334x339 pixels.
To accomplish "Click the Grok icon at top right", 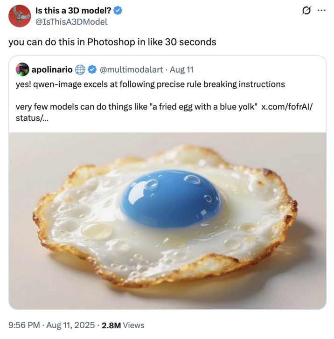I will point(307,10).
